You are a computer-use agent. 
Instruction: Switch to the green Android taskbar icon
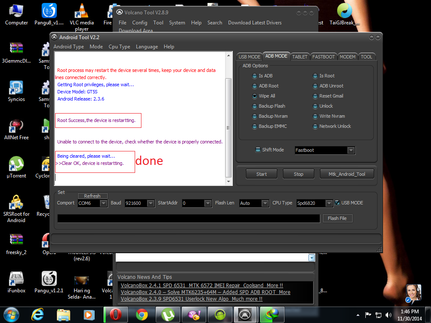point(220,315)
